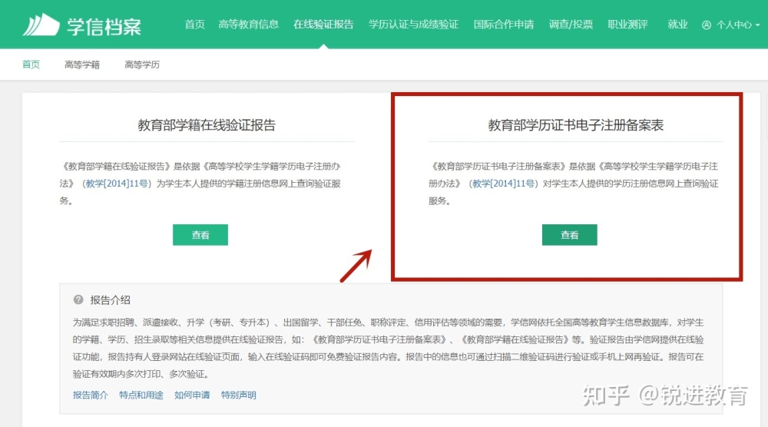Select 在线验证报告 in top navigation
The width and height of the screenshot is (768, 427).
pyautogui.click(x=323, y=25)
